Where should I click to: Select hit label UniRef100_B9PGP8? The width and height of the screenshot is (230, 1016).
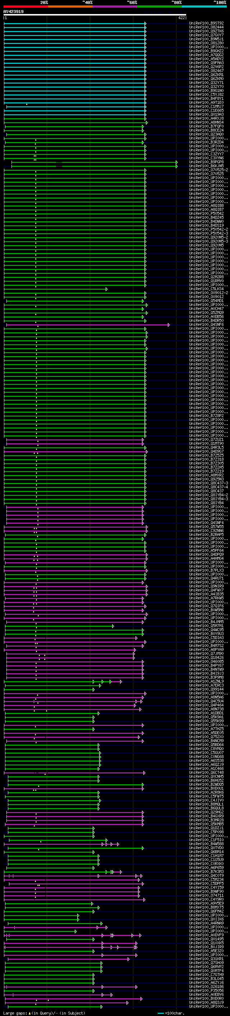[x=206, y=162]
